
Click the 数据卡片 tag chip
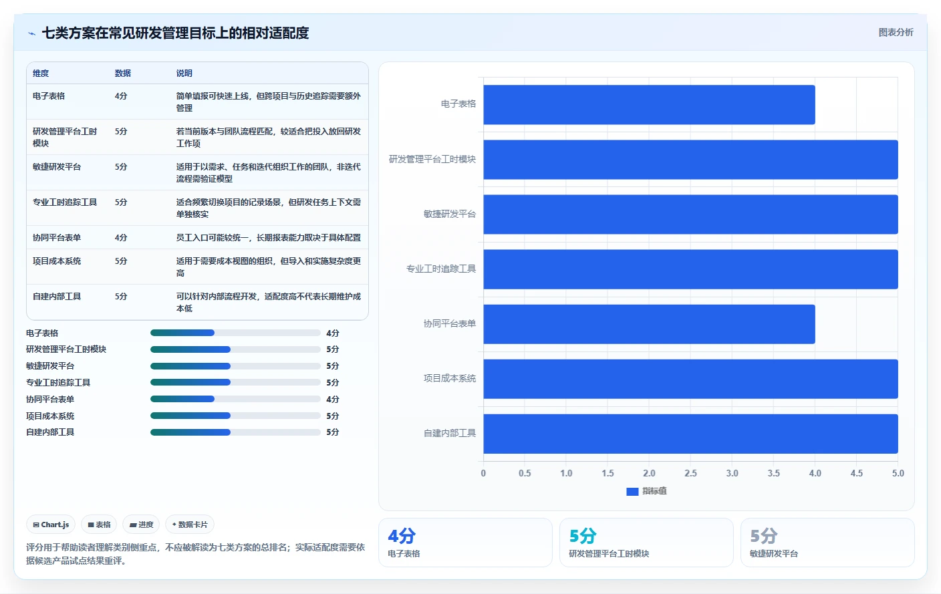click(190, 525)
